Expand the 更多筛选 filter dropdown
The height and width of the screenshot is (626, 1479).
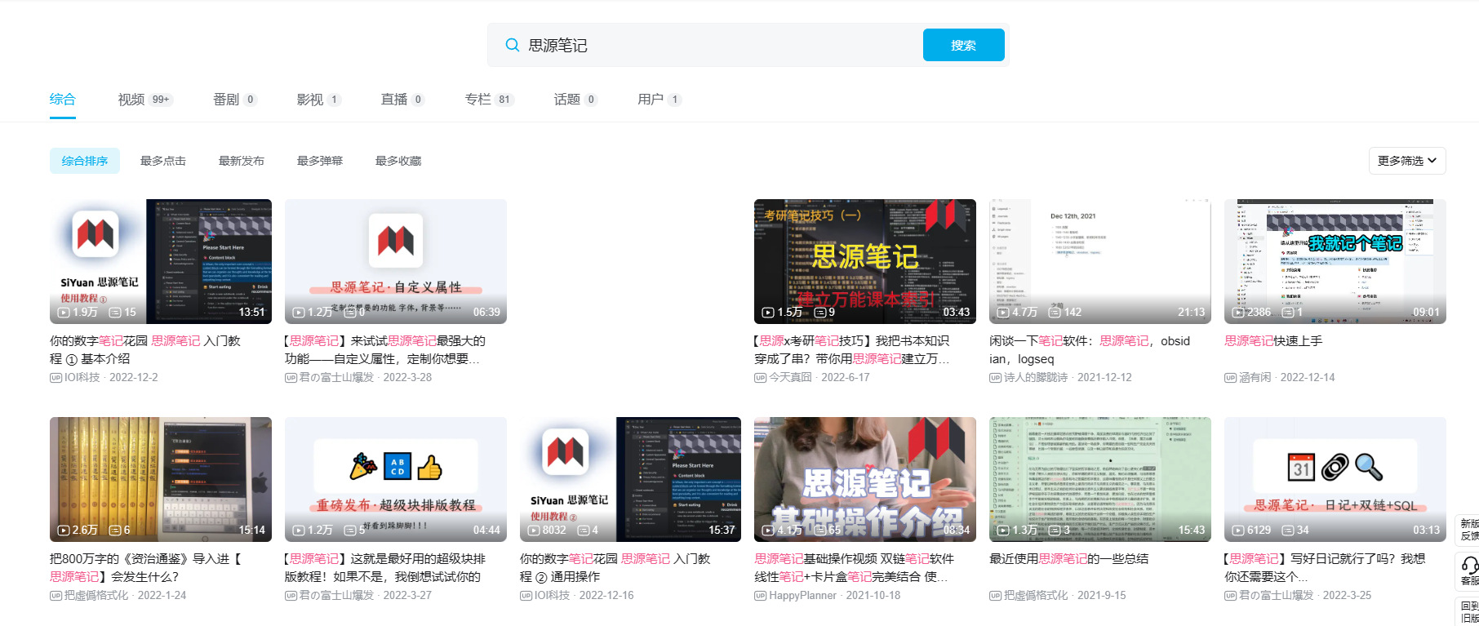coord(1406,161)
